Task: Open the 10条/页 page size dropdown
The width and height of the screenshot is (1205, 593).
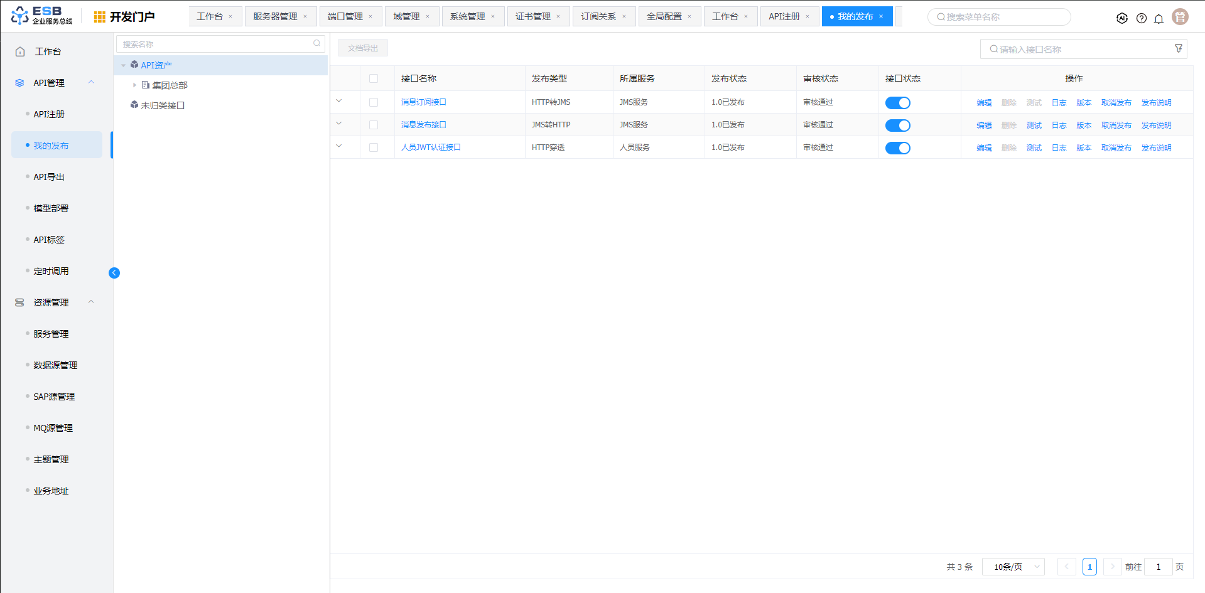Action: coord(1013,567)
